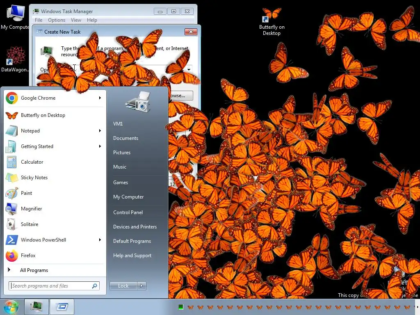Start Solitaire from Start menu

54,224
